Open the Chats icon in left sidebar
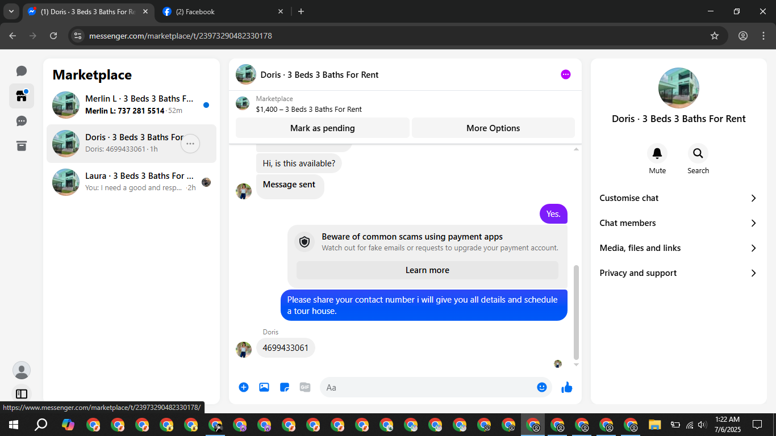Image resolution: width=776 pixels, height=436 pixels. (22, 71)
